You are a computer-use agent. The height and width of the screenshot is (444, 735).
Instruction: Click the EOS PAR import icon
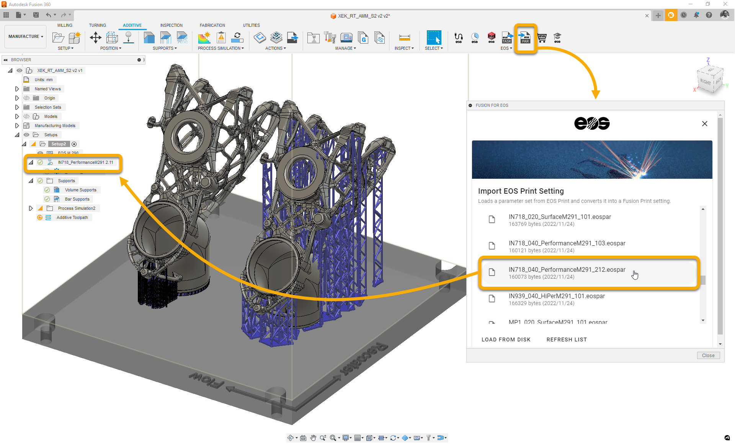(525, 38)
